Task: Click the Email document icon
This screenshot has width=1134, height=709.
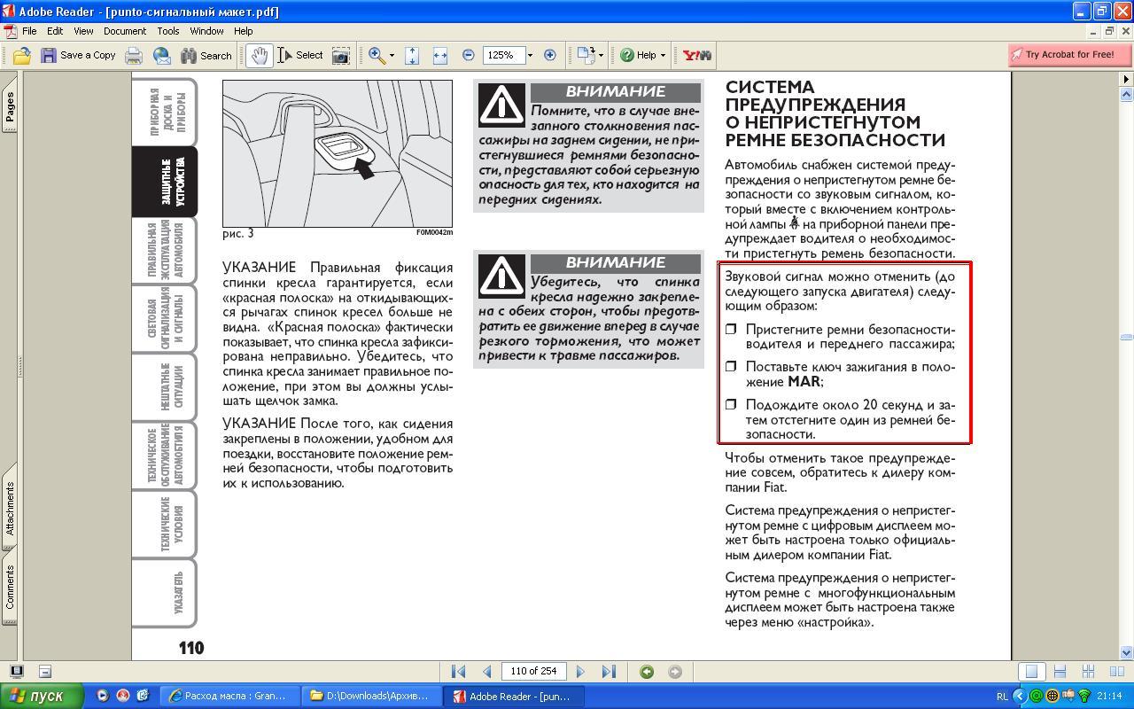Action: click(162, 55)
